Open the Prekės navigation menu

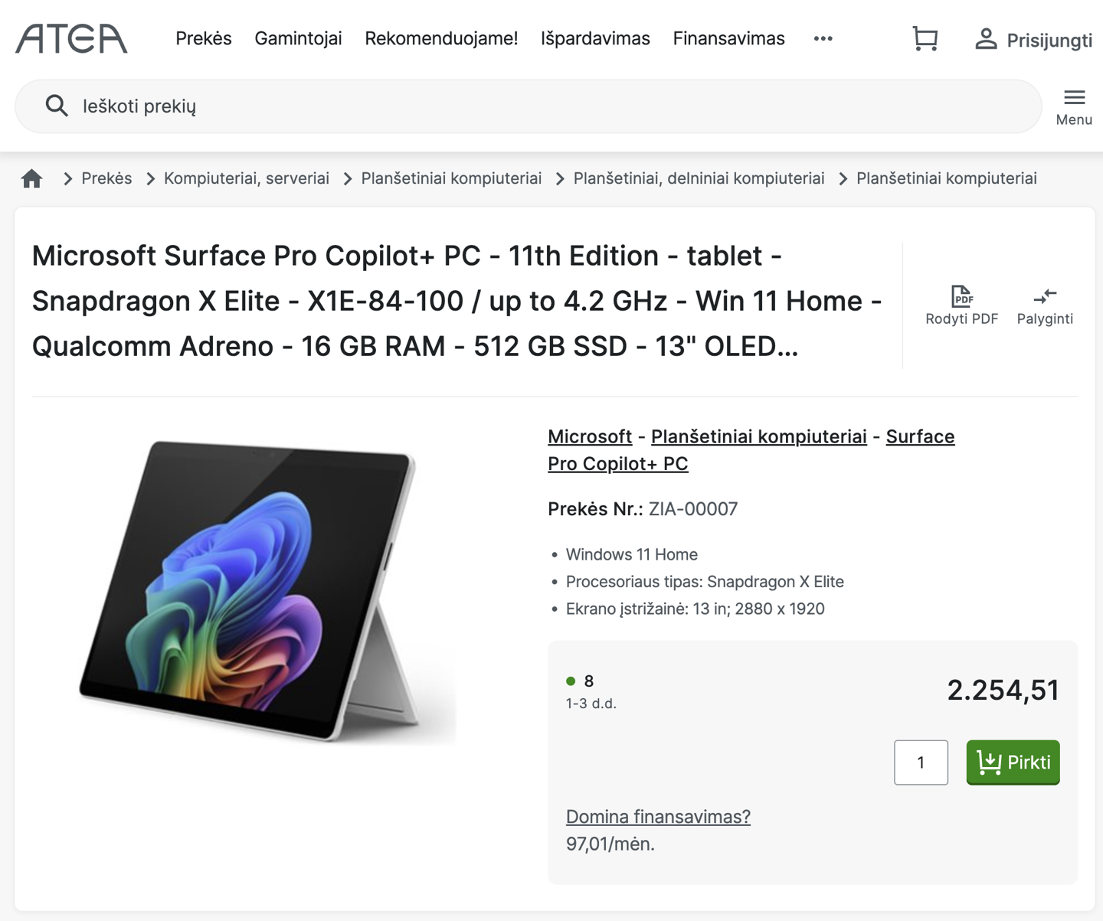click(x=203, y=38)
